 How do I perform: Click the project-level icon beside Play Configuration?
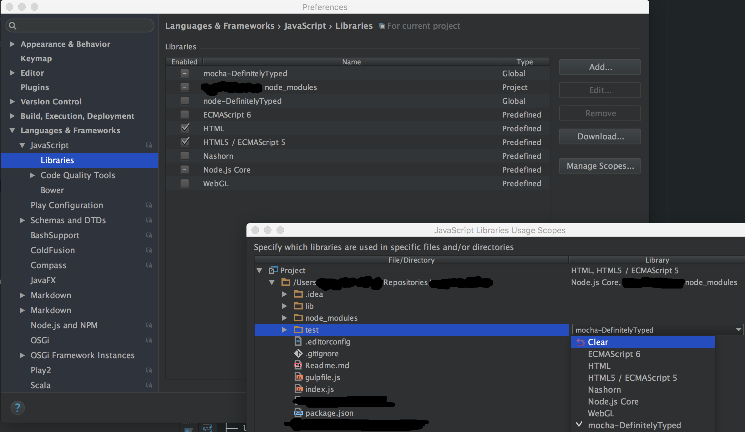pyautogui.click(x=149, y=205)
